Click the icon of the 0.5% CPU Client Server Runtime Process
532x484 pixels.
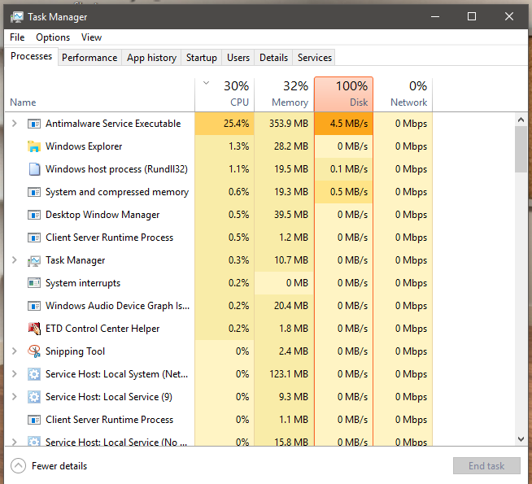(x=34, y=238)
